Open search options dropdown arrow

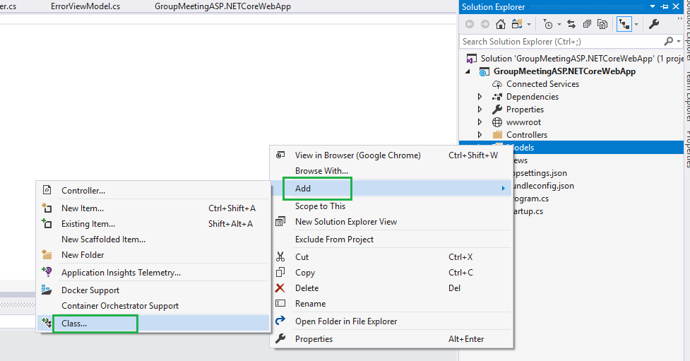point(679,42)
